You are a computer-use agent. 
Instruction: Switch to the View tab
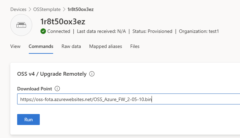point(15,46)
